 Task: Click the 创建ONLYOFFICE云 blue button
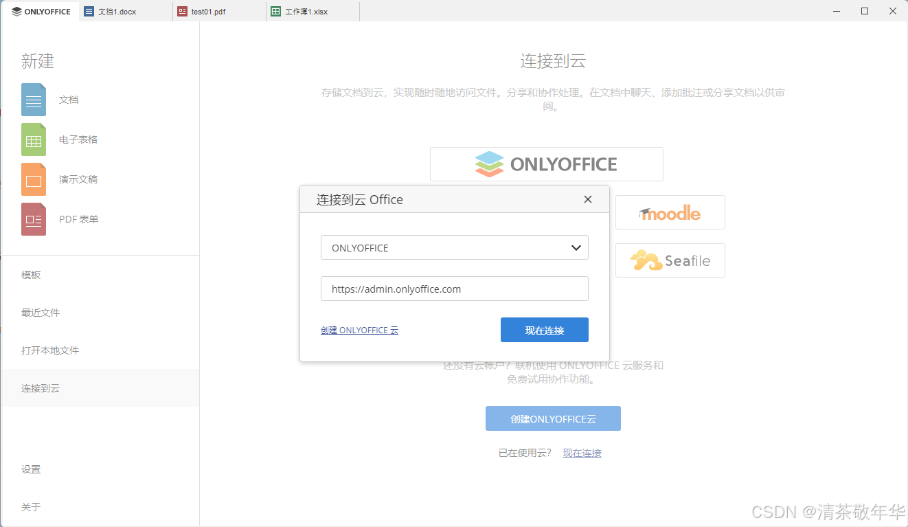coord(553,418)
